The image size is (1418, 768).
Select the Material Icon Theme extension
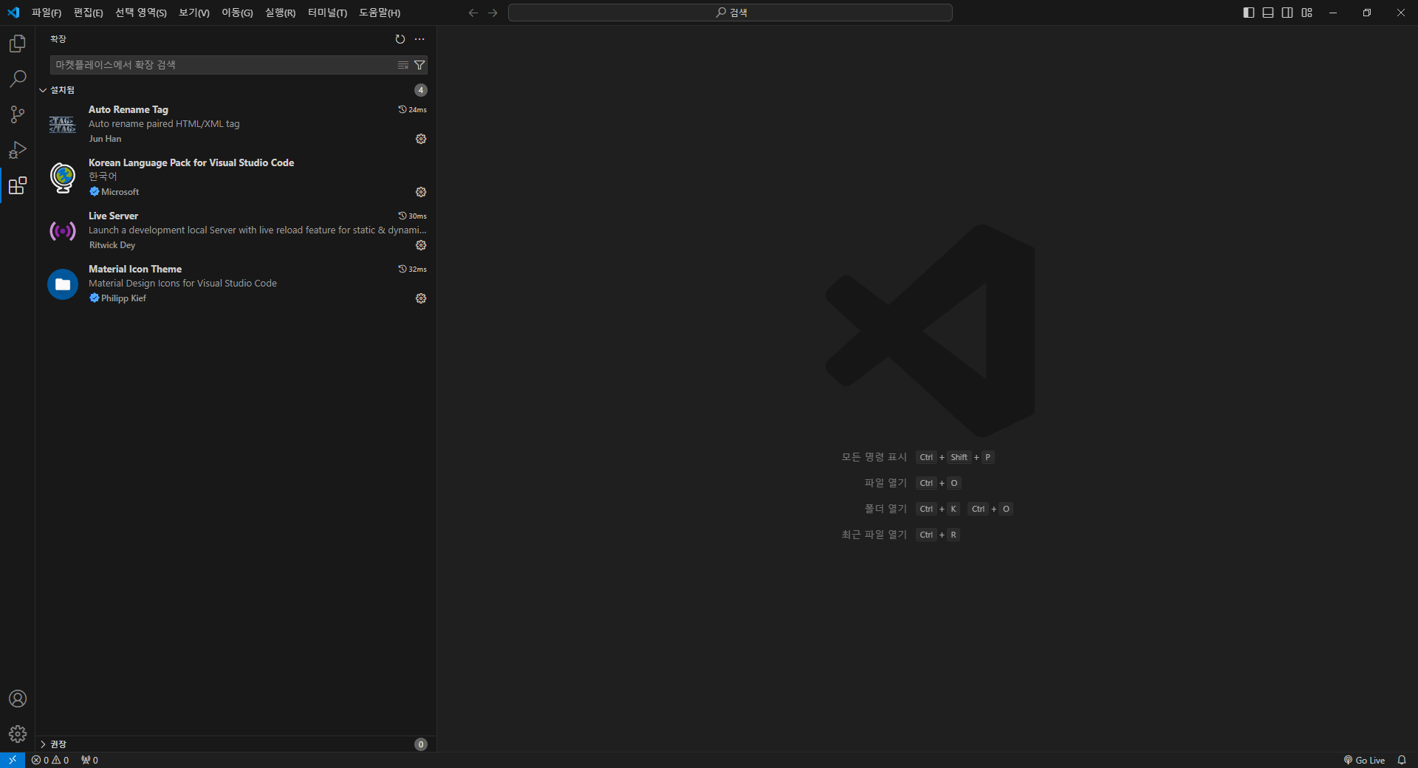tap(236, 284)
